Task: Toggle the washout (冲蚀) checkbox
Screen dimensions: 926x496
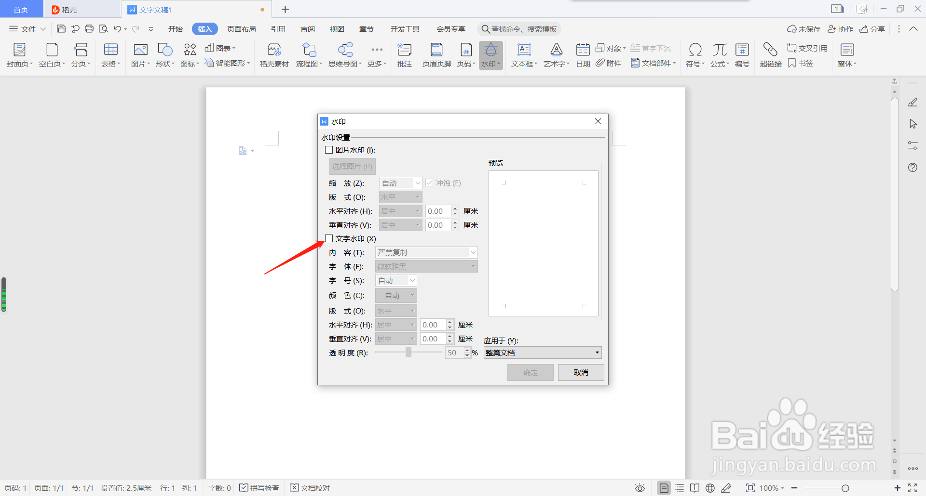Action: pos(429,183)
